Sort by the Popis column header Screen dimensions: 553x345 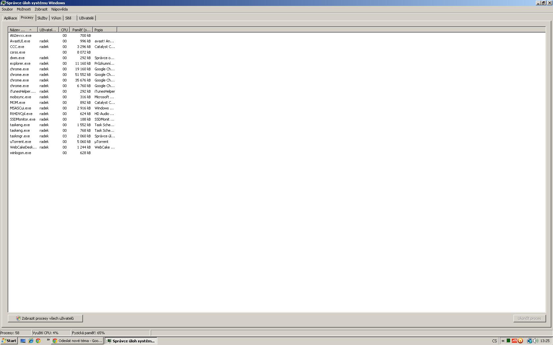pos(105,30)
